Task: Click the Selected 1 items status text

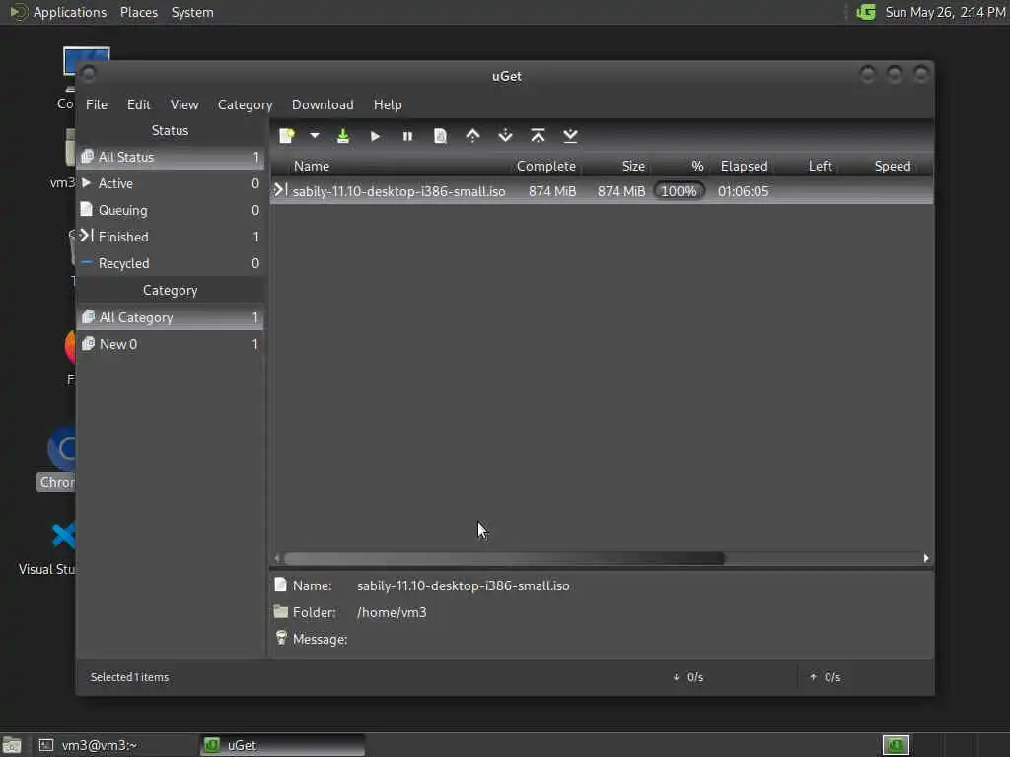Action: (129, 677)
